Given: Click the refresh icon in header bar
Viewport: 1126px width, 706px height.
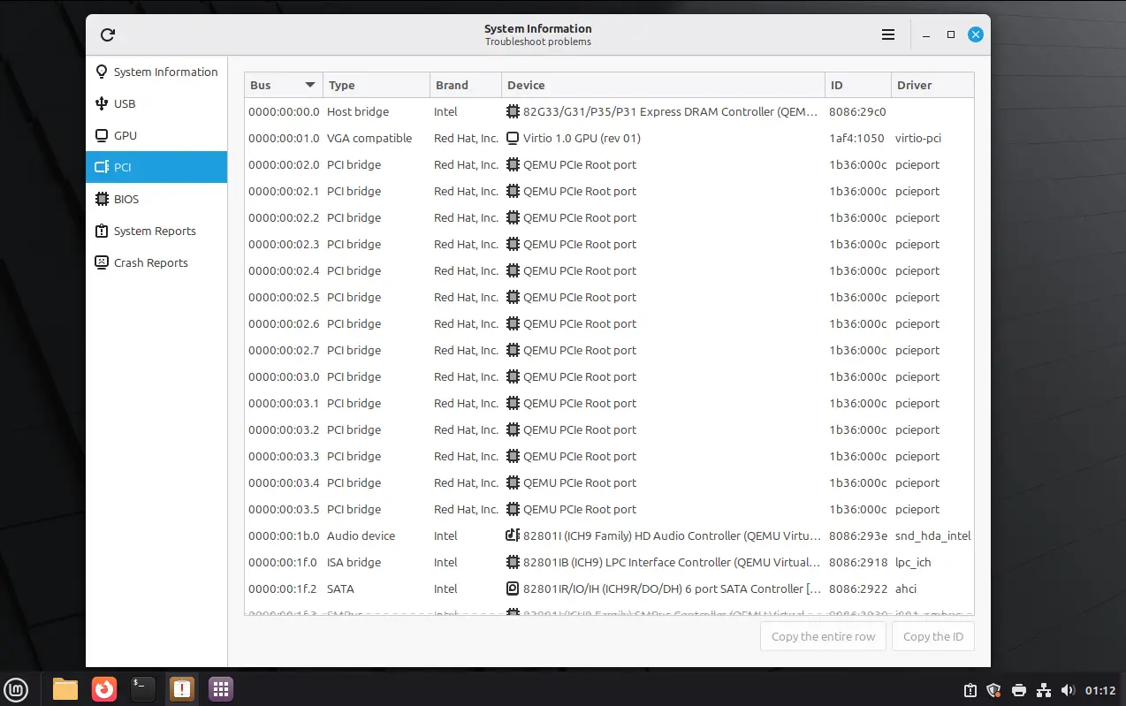Looking at the screenshot, I should click(x=108, y=34).
